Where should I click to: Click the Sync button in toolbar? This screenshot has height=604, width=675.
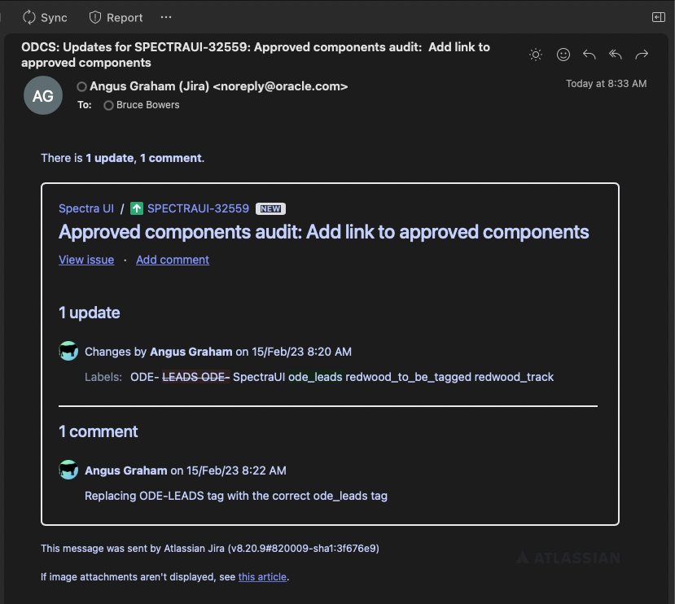click(x=45, y=18)
